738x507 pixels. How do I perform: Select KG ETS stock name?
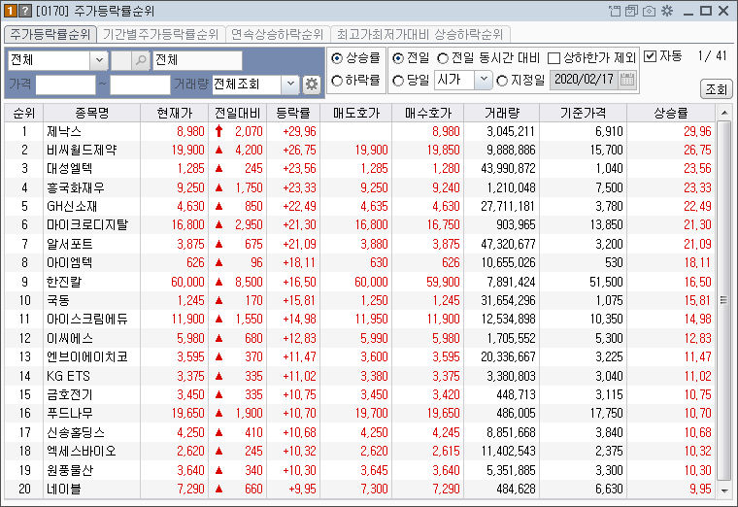(68, 376)
